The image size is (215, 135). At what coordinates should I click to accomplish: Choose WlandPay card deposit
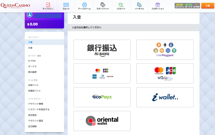pyautogui.click(x=165, y=74)
